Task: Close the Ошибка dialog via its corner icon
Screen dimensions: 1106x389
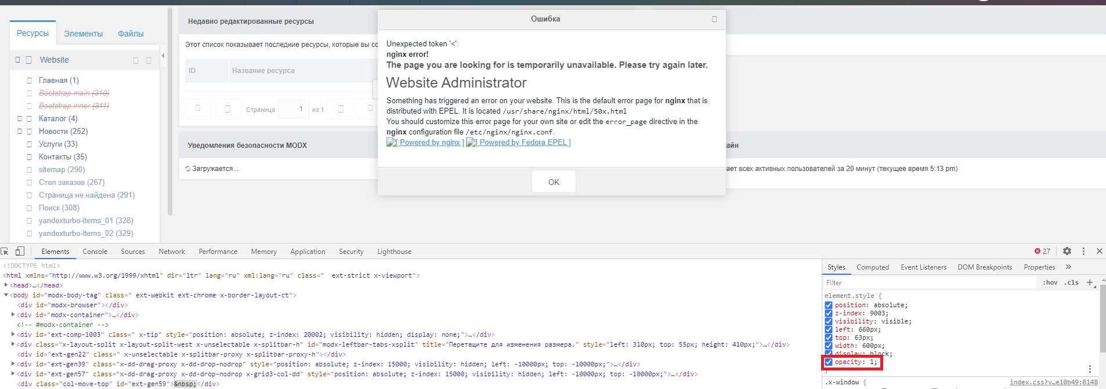Action: pyautogui.click(x=714, y=19)
